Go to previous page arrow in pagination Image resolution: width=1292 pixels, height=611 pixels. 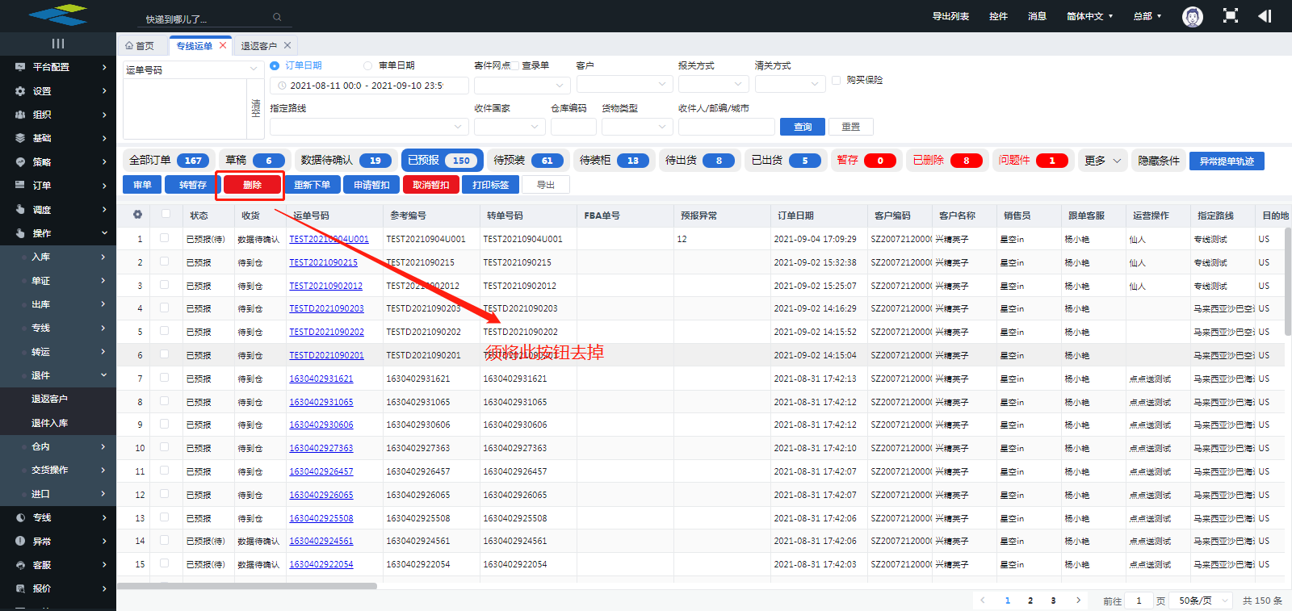pyautogui.click(x=983, y=601)
